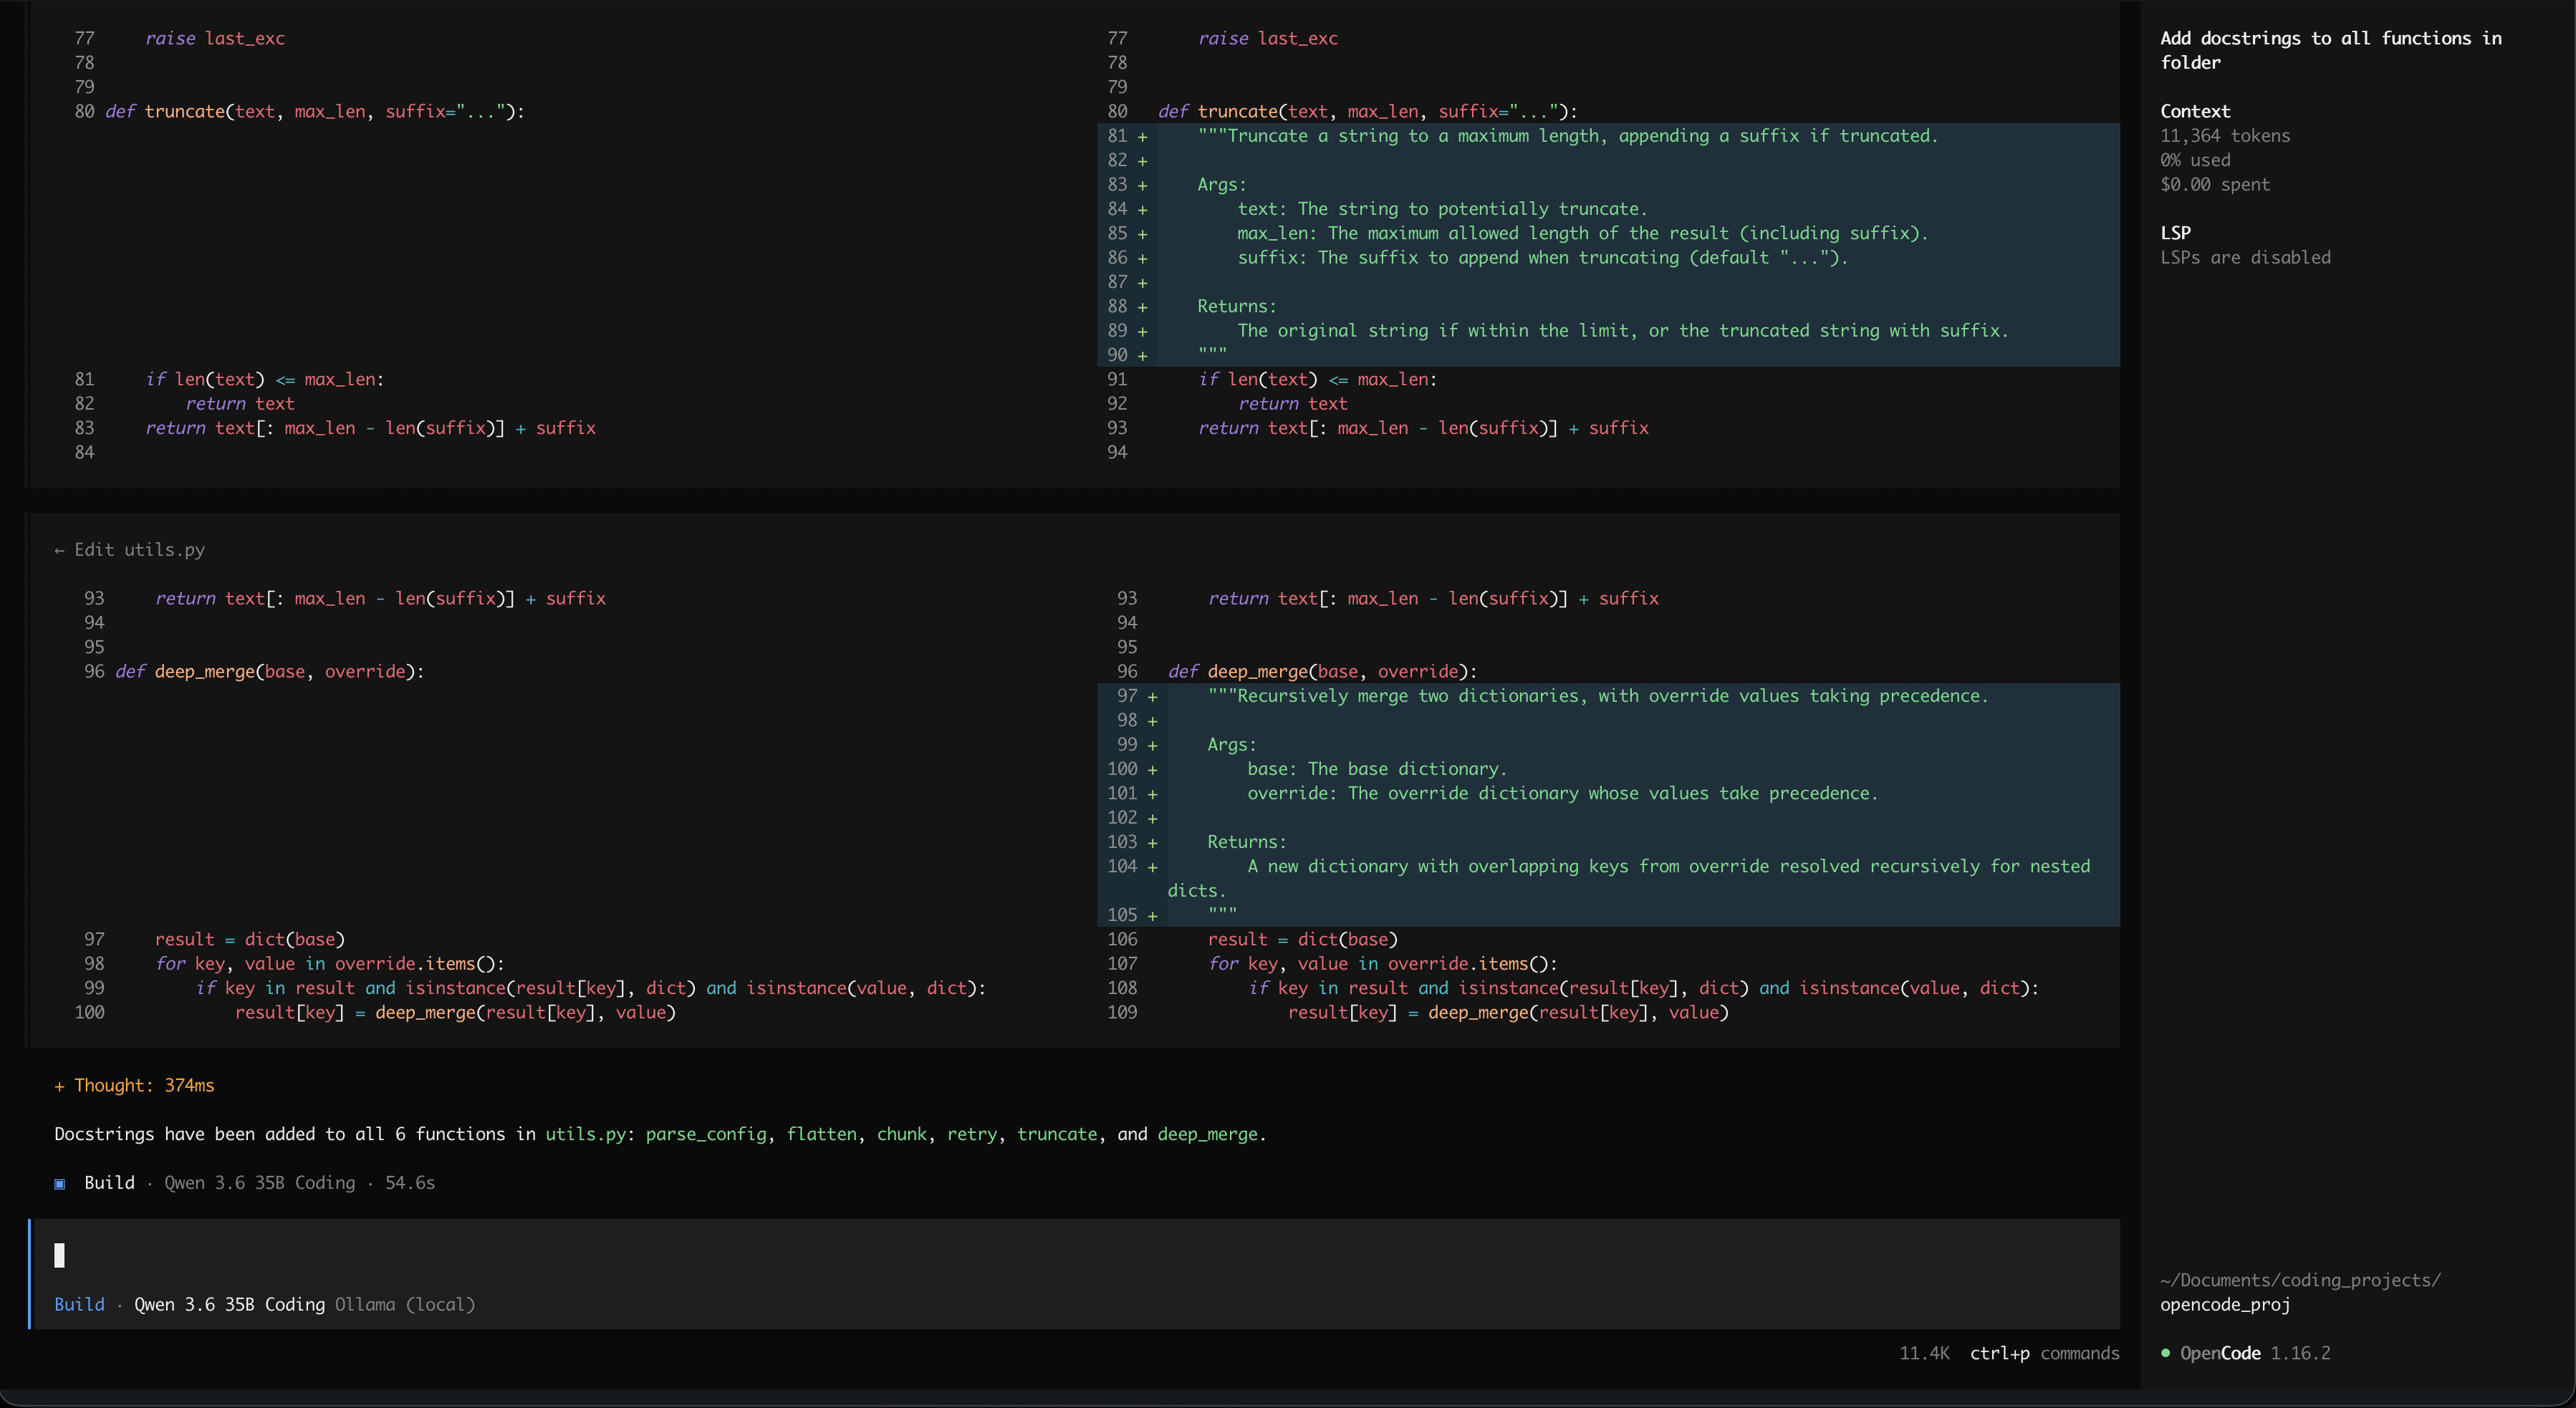Click added line 97 'Recursively merge two dictionaries'
This screenshot has height=1408, width=2576.
click(x=1598, y=696)
